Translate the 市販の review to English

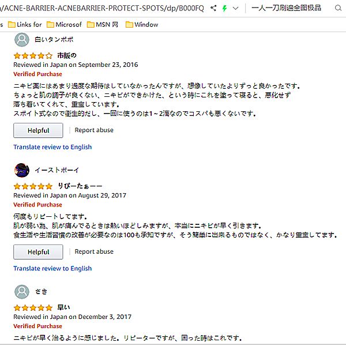[x=52, y=147]
